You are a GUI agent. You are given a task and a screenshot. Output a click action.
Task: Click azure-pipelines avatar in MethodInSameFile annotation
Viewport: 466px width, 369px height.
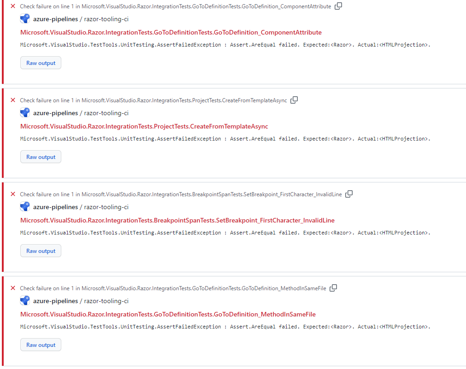click(25, 300)
